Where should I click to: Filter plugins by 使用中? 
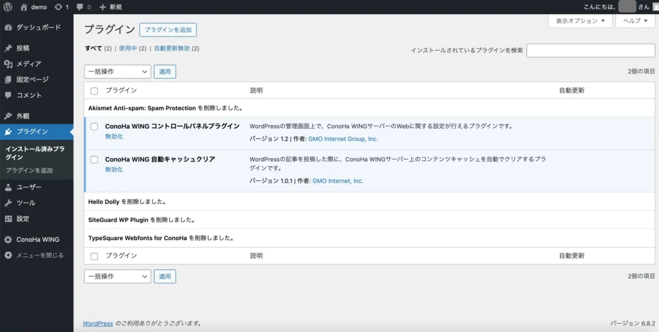coord(128,48)
